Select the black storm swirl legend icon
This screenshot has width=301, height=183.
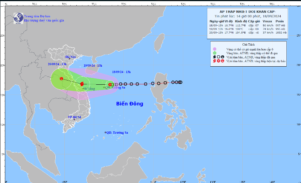point(214,57)
